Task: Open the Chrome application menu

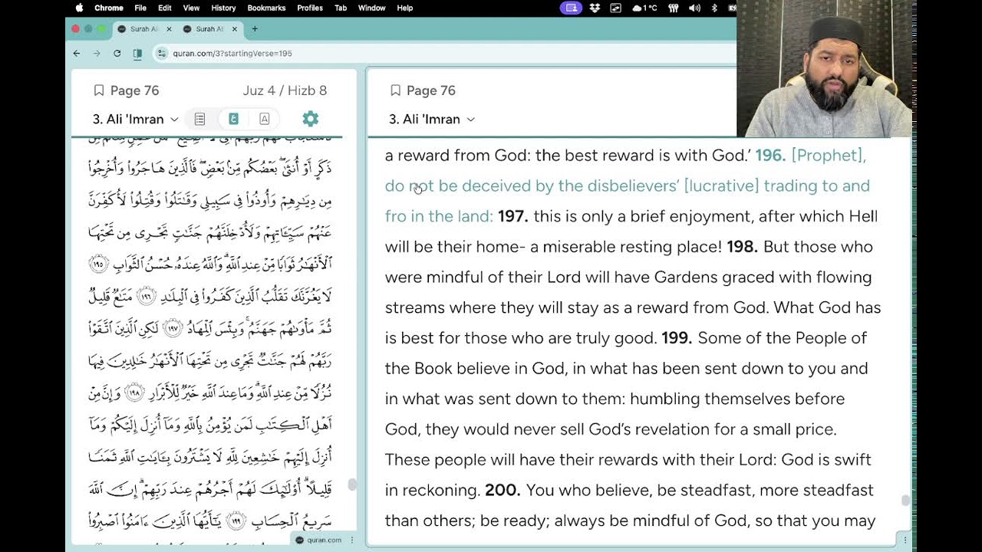Action: [x=109, y=8]
